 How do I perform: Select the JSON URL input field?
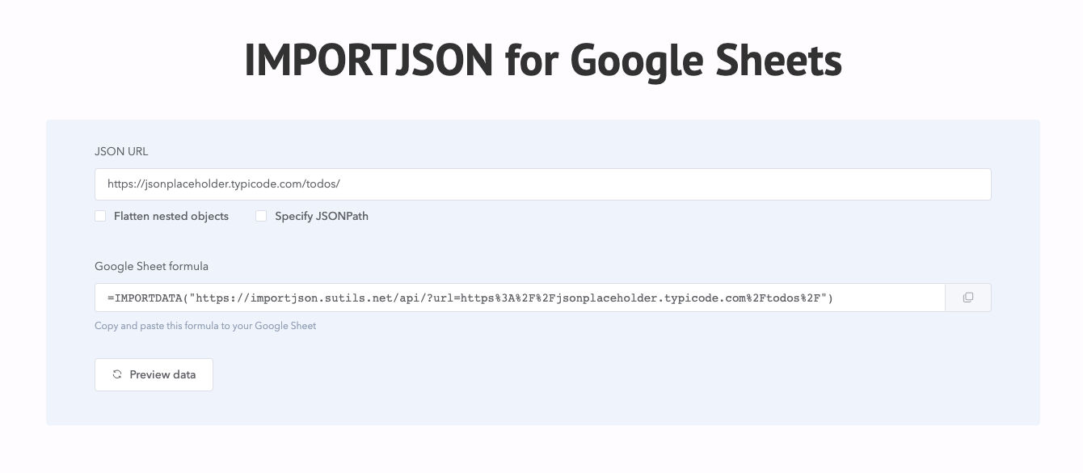[x=543, y=184]
